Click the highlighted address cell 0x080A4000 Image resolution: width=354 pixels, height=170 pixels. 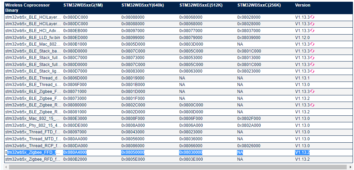click(x=75, y=152)
